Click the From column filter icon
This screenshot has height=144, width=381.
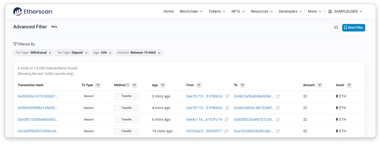coord(199,85)
